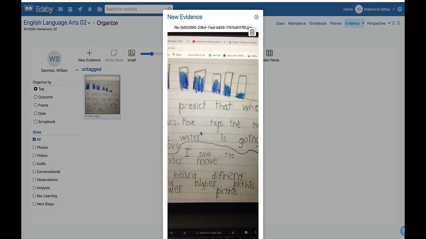
Task: Open notifications bell in top bar
Action: click(90, 9)
